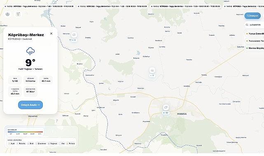Click the Sıcaklık temperature gradient bar
The width and height of the screenshot is (264, 156).
pos(25,132)
